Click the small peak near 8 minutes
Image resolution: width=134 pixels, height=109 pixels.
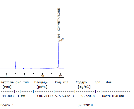[23, 68]
